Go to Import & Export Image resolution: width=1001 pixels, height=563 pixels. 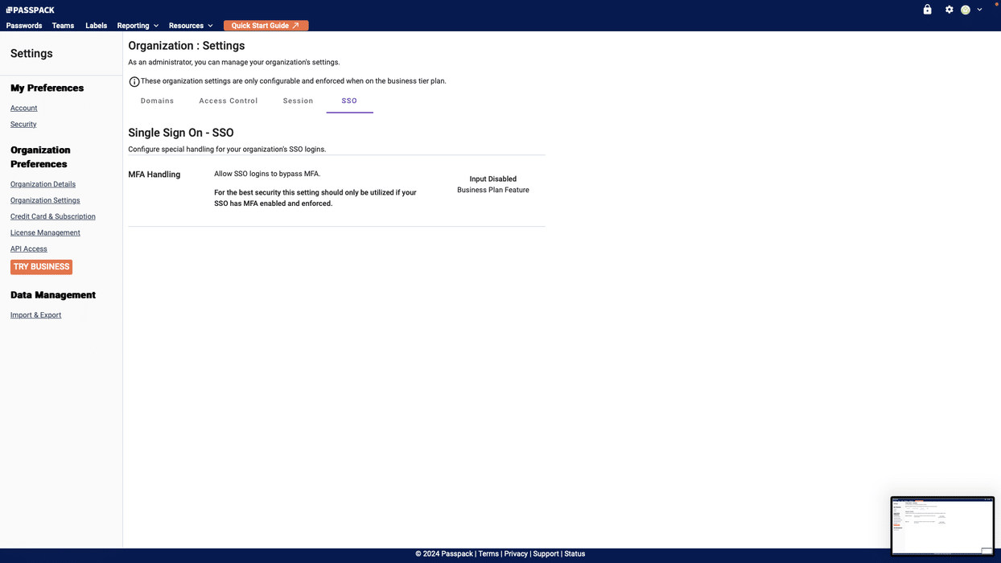pos(35,315)
